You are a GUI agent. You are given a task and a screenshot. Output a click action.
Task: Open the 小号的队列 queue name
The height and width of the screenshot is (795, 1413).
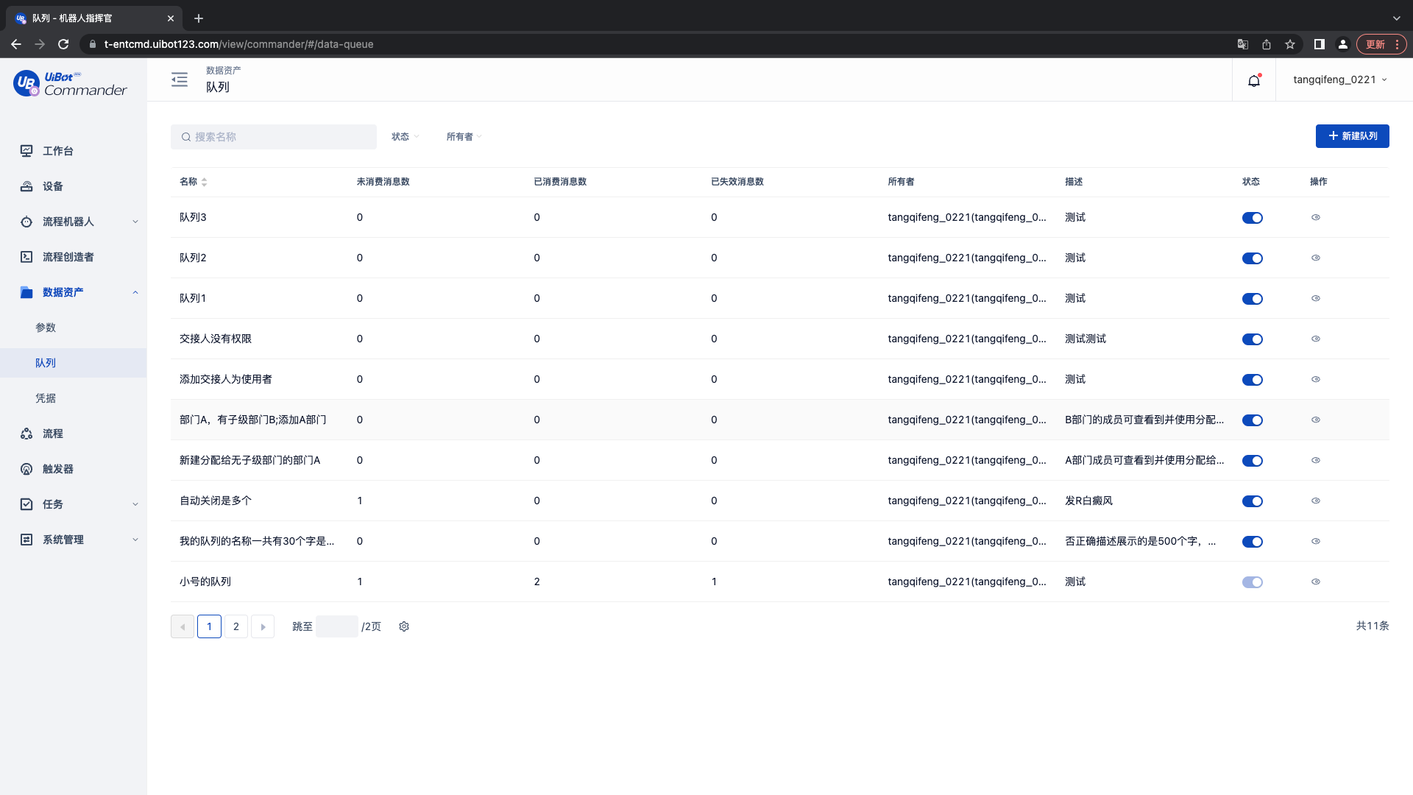(205, 582)
